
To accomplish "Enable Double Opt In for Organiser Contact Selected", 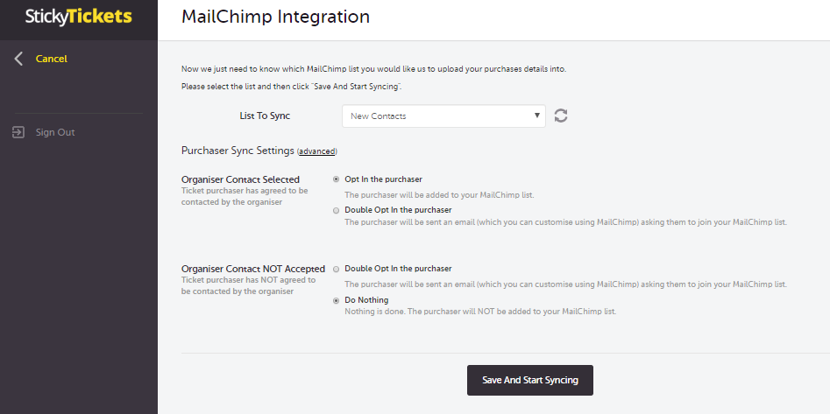I will [337, 210].
